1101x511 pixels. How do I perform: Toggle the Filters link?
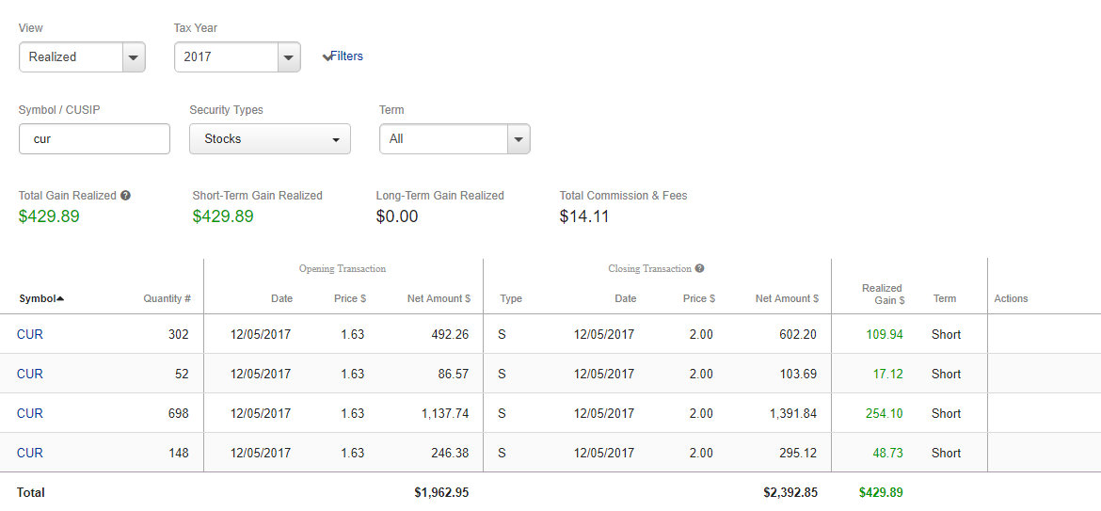click(x=347, y=56)
